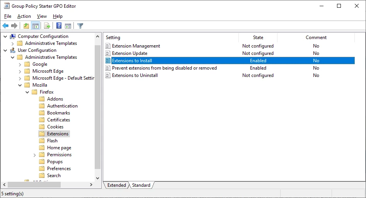This screenshot has height=198, width=366.
Task: Select the Authentication tree folder
Action: pos(62,106)
